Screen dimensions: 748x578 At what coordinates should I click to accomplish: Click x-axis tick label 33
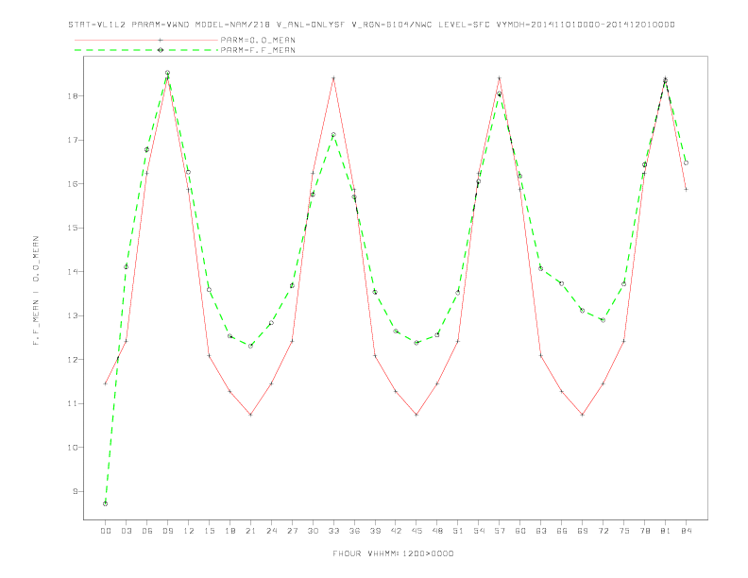pos(333,531)
